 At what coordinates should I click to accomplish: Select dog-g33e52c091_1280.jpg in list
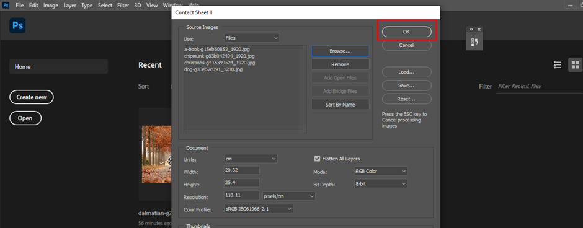click(213, 69)
